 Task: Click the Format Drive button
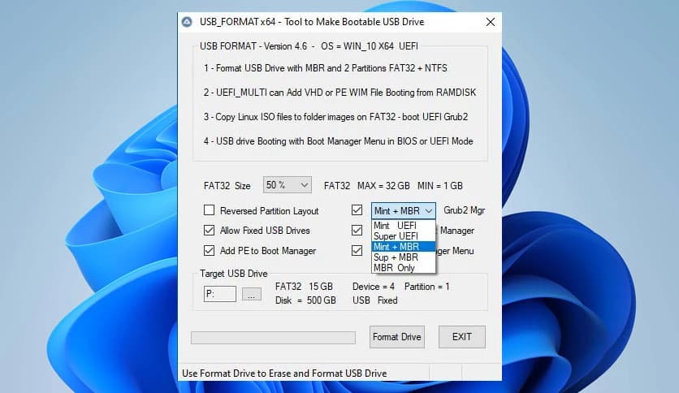click(x=397, y=337)
